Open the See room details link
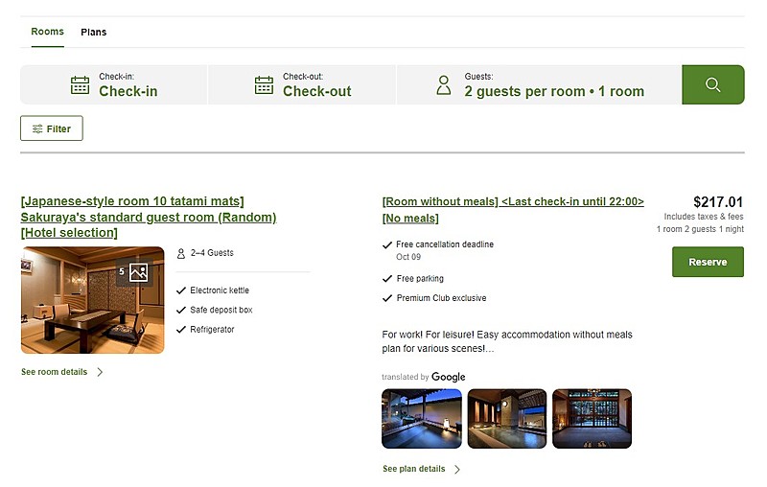 (x=55, y=372)
